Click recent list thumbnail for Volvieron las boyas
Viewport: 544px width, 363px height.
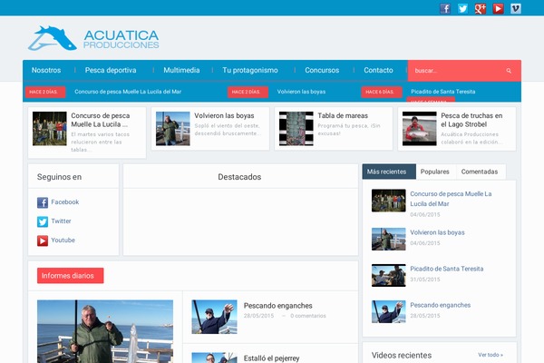(x=389, y=239)
